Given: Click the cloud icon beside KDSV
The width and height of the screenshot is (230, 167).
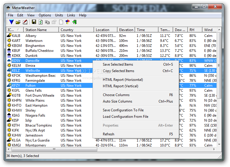Looking at the screenshot, I should click(9, 60).
